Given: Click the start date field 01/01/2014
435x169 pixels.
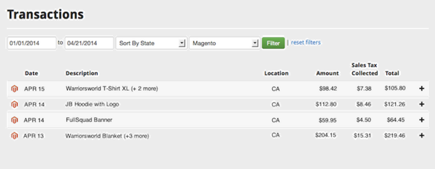Looking at the screenshot, I should tap(31, 43).
